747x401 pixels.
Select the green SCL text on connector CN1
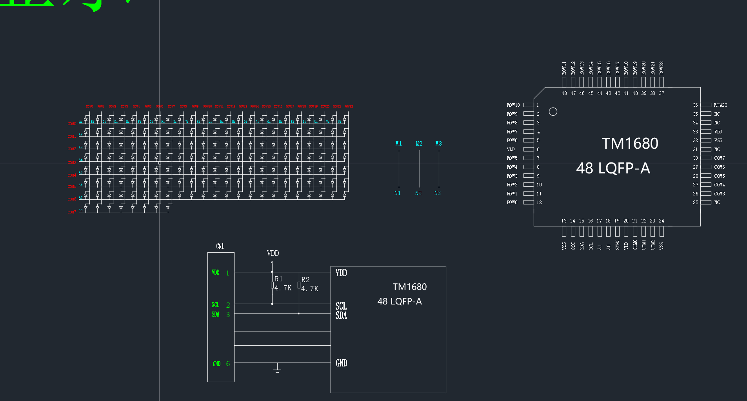(216, 305)
